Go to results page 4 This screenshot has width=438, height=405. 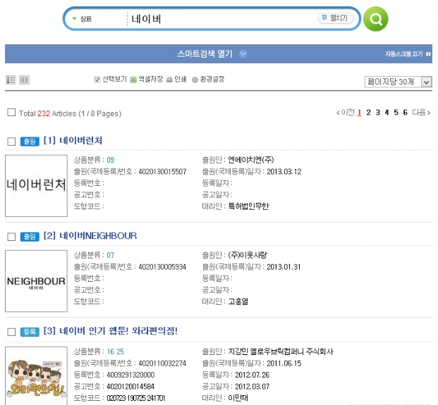coord(387,113)
